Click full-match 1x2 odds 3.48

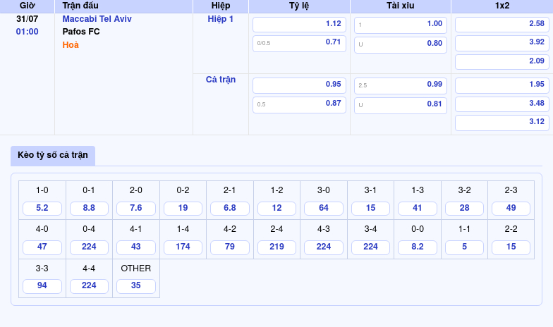point(502,104)
